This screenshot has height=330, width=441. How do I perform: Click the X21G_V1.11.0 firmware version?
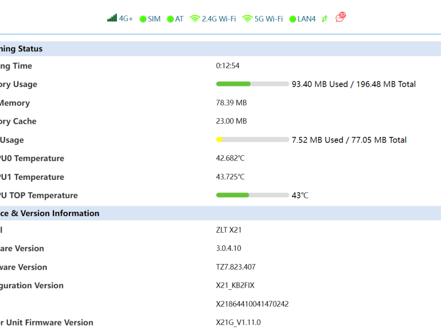tap(238, 322)
